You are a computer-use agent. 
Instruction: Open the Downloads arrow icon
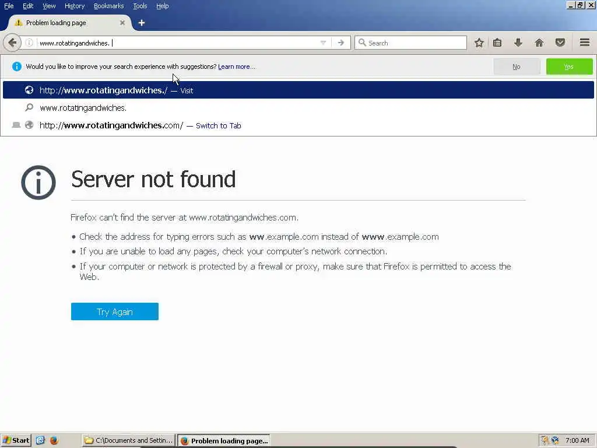(x=518, y=43)
